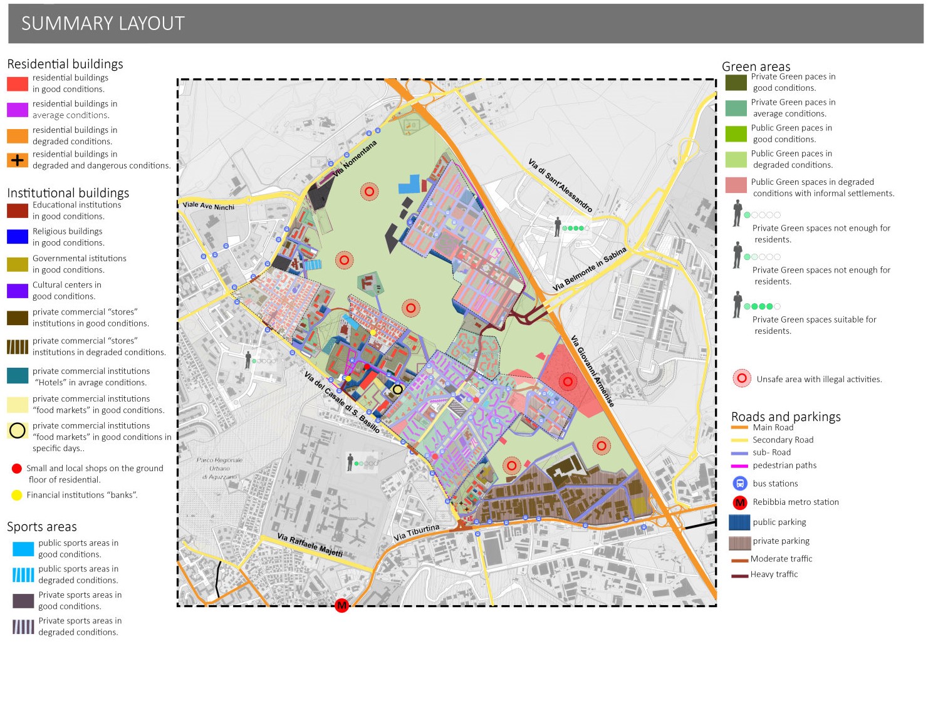Collapse the Sports areas legend section
Viewport: 938px width, 701px height.
[x=41, y=527]
